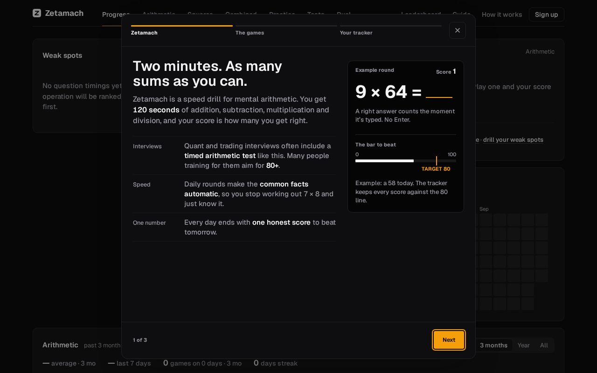Click the 'Speed' row label

pyautogui.click(x=142, y=185)
